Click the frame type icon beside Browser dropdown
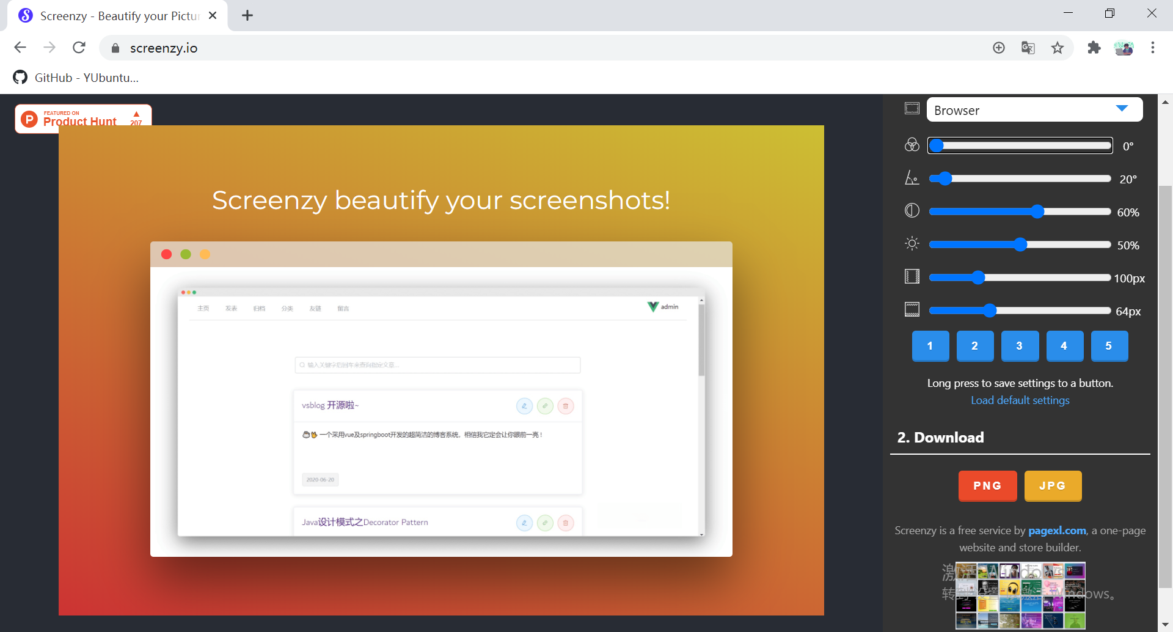Screen dimensions: 1173x632 tap(912, 109)
